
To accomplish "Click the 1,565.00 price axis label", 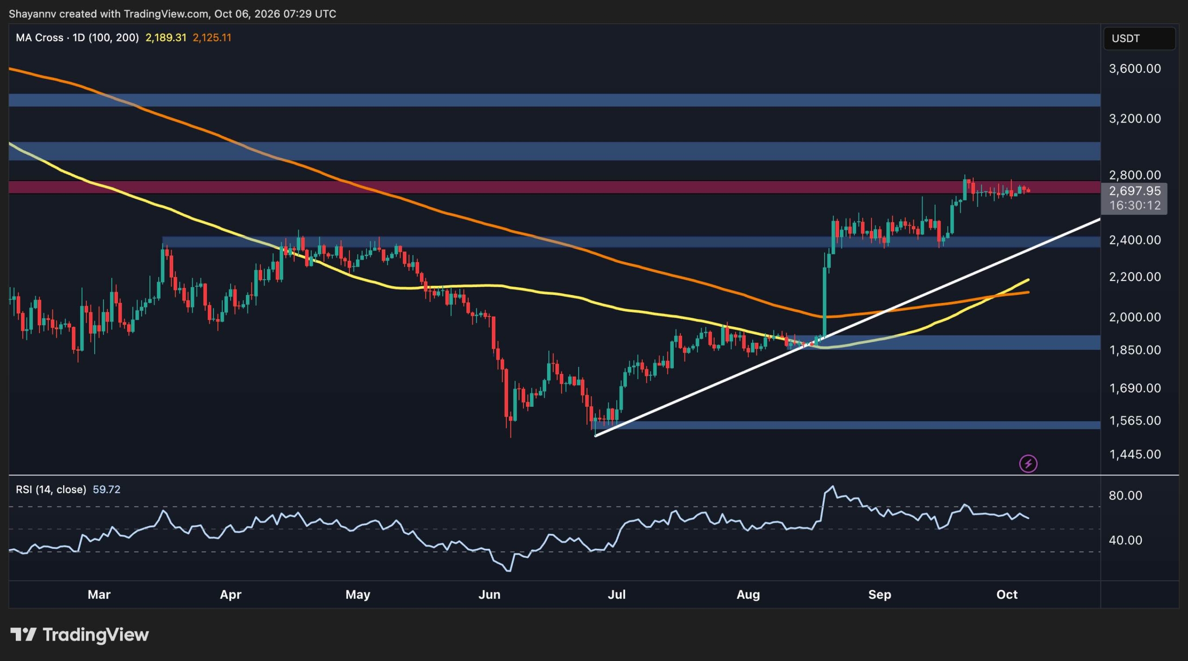I will click(x=1135, y=420).
